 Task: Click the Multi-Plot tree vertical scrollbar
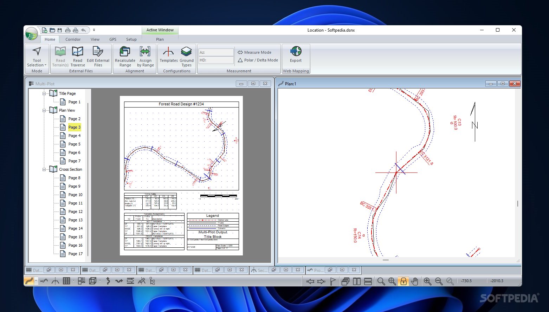click(88, 179)
